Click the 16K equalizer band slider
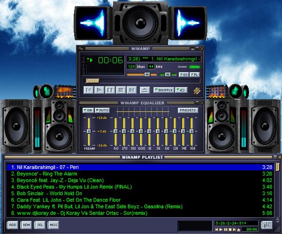 (x=191, y=132)
